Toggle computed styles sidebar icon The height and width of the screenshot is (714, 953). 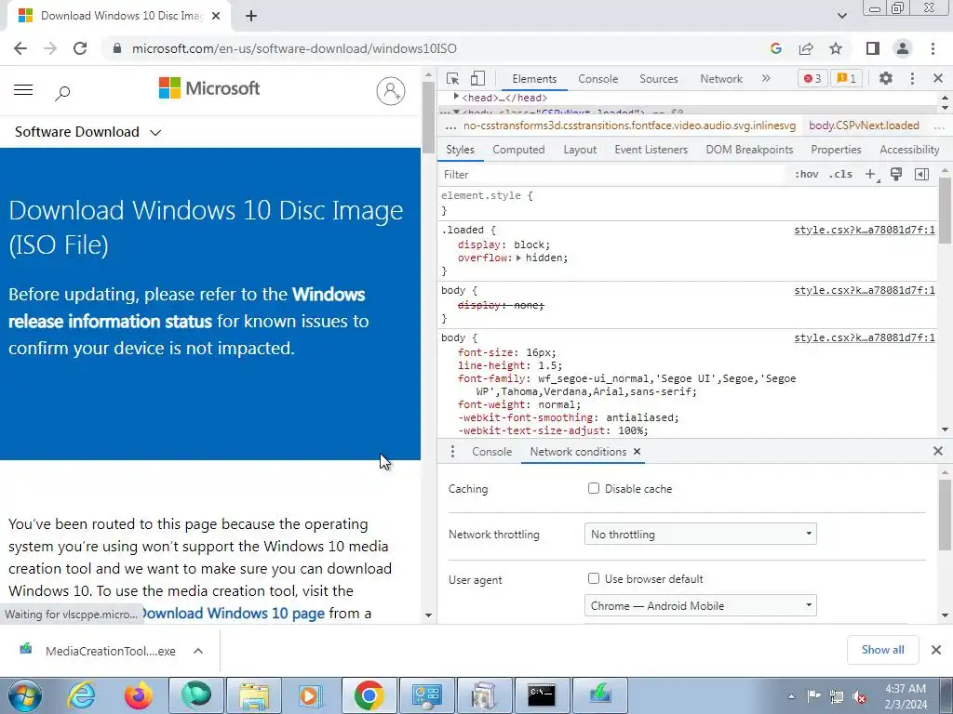[921, 175]
